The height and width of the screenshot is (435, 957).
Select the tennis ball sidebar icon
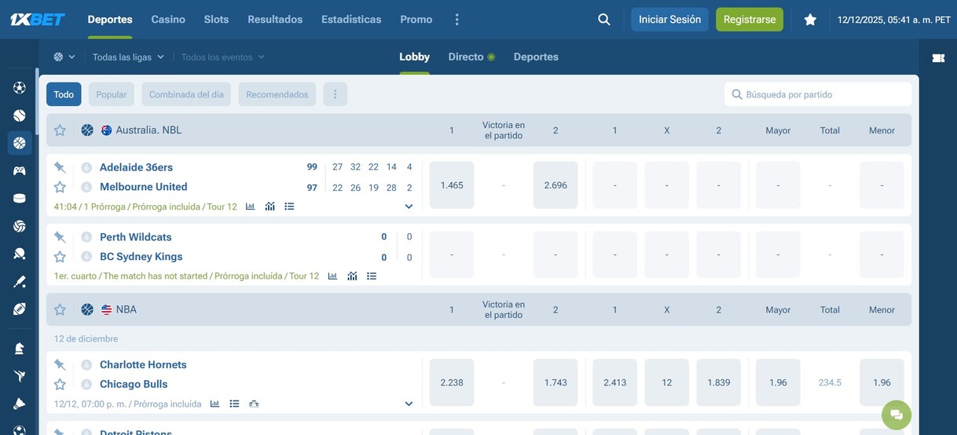19,115
